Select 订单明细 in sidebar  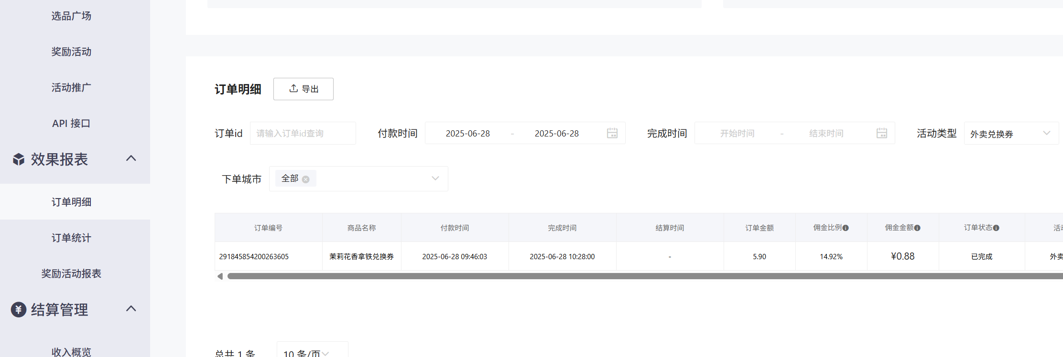71,202
